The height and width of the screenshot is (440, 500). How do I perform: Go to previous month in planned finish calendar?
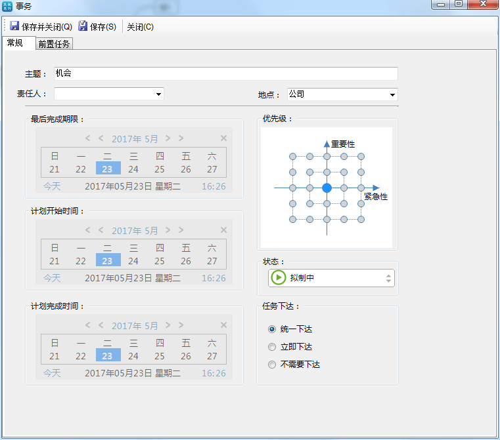pos(101,325)
